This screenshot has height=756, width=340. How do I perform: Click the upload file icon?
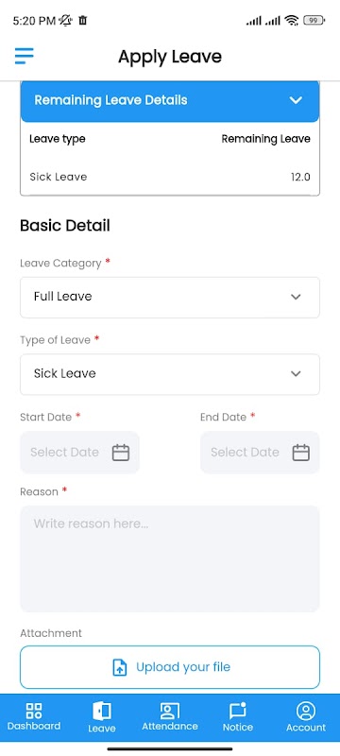click(x=119, y=668)
